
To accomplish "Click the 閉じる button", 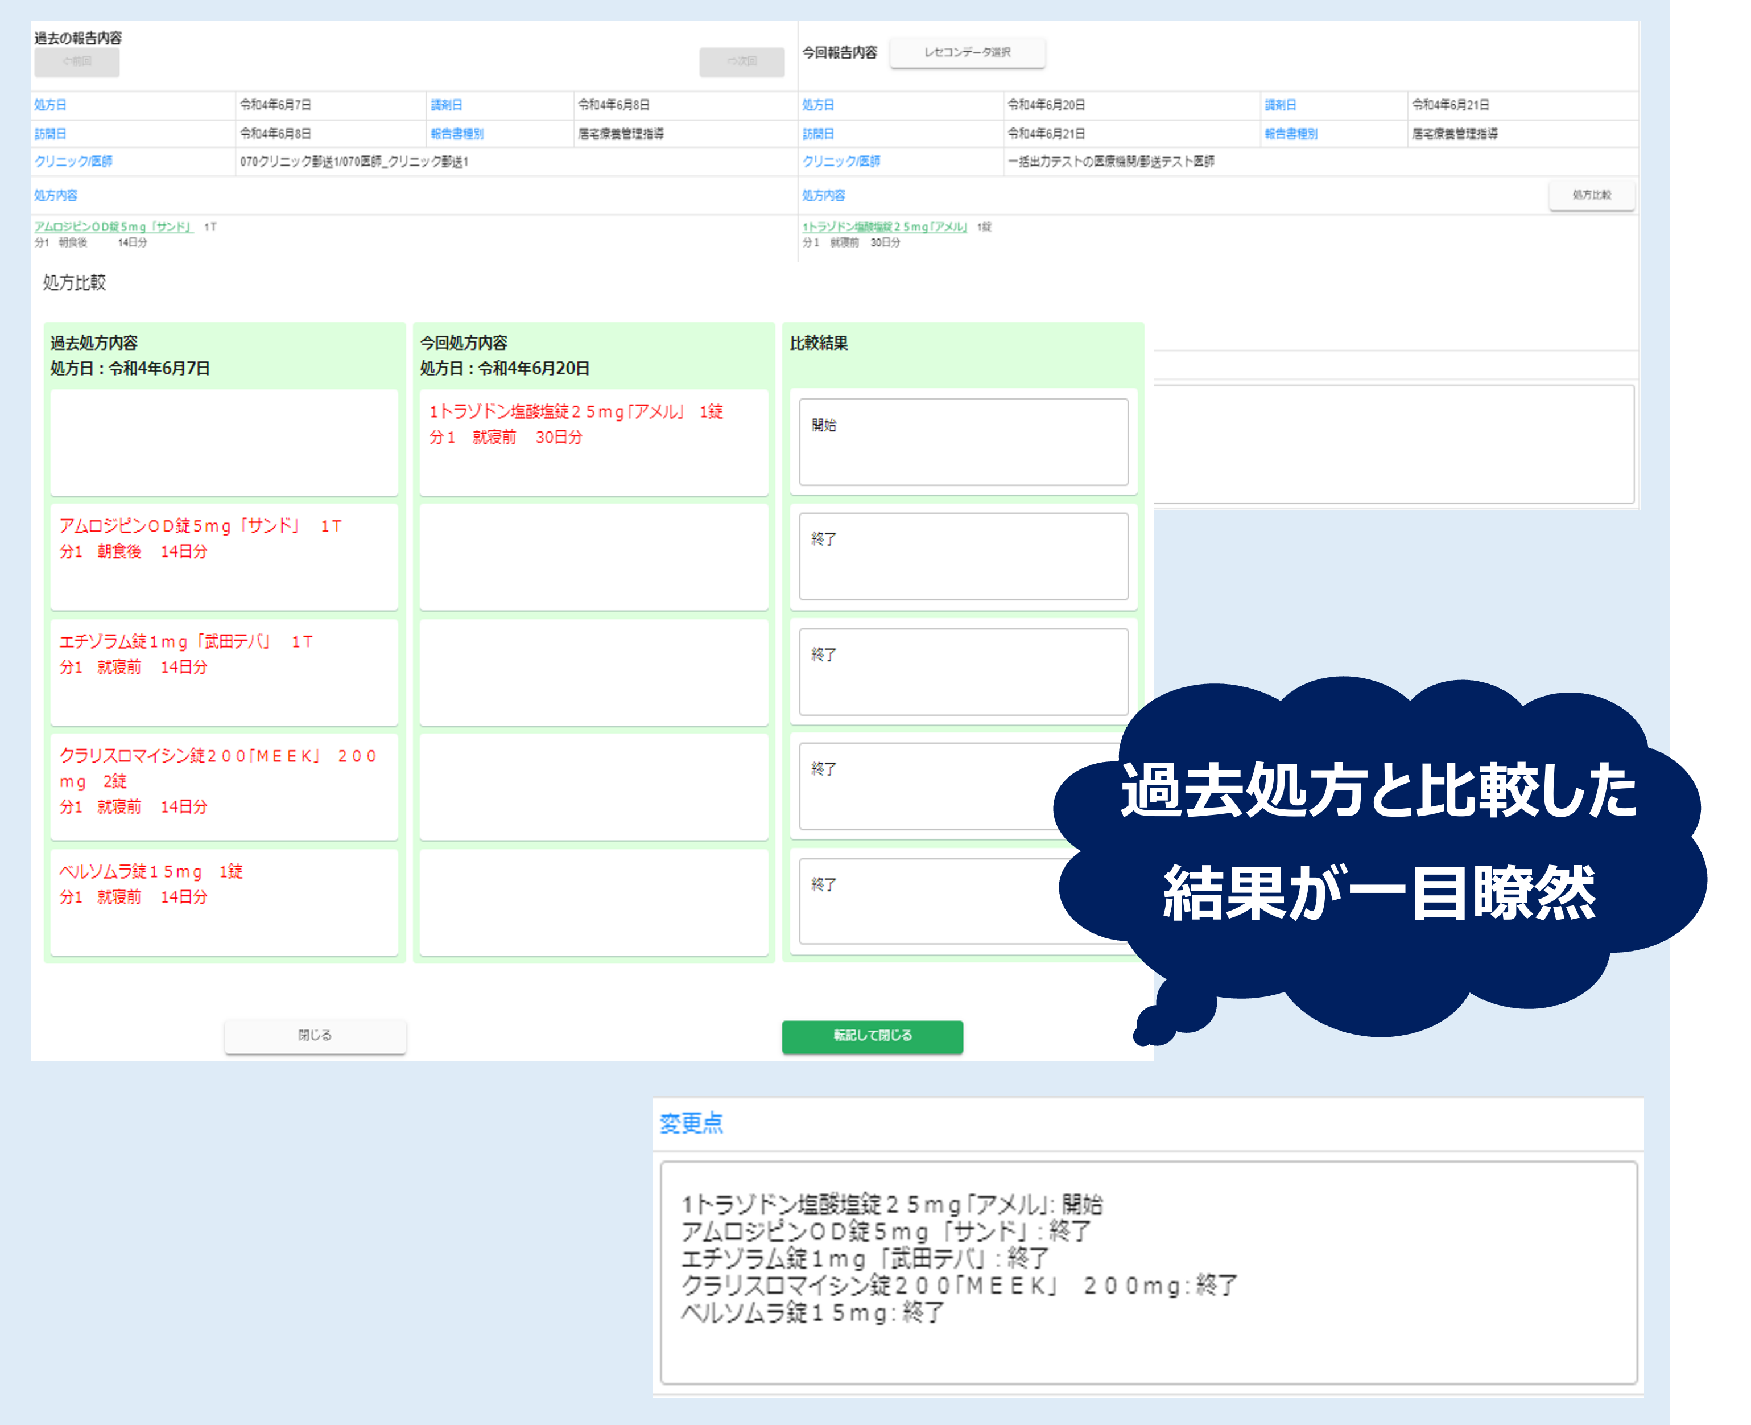I will pyautogui.click(x=315, y=1036).
